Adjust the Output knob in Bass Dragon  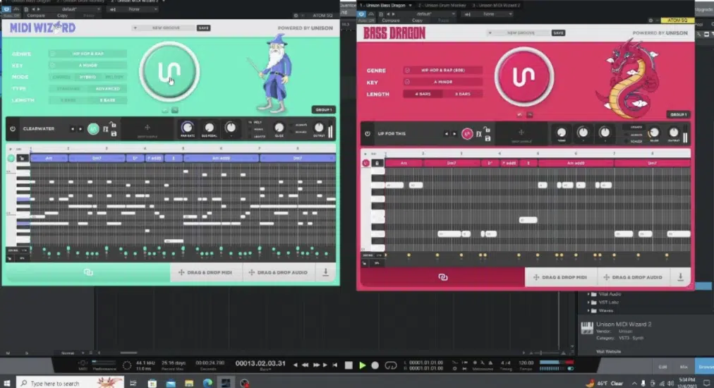tap(674, 133)
